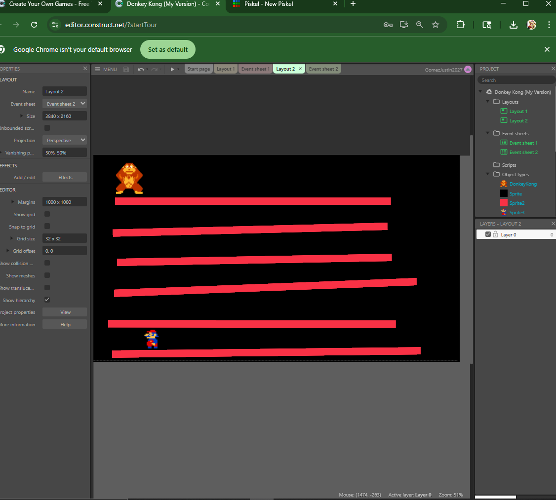Click the Donkey Kong sprite in layout
Image resolution: width=556 pixels, height=500 pixels.
point(129,178)
